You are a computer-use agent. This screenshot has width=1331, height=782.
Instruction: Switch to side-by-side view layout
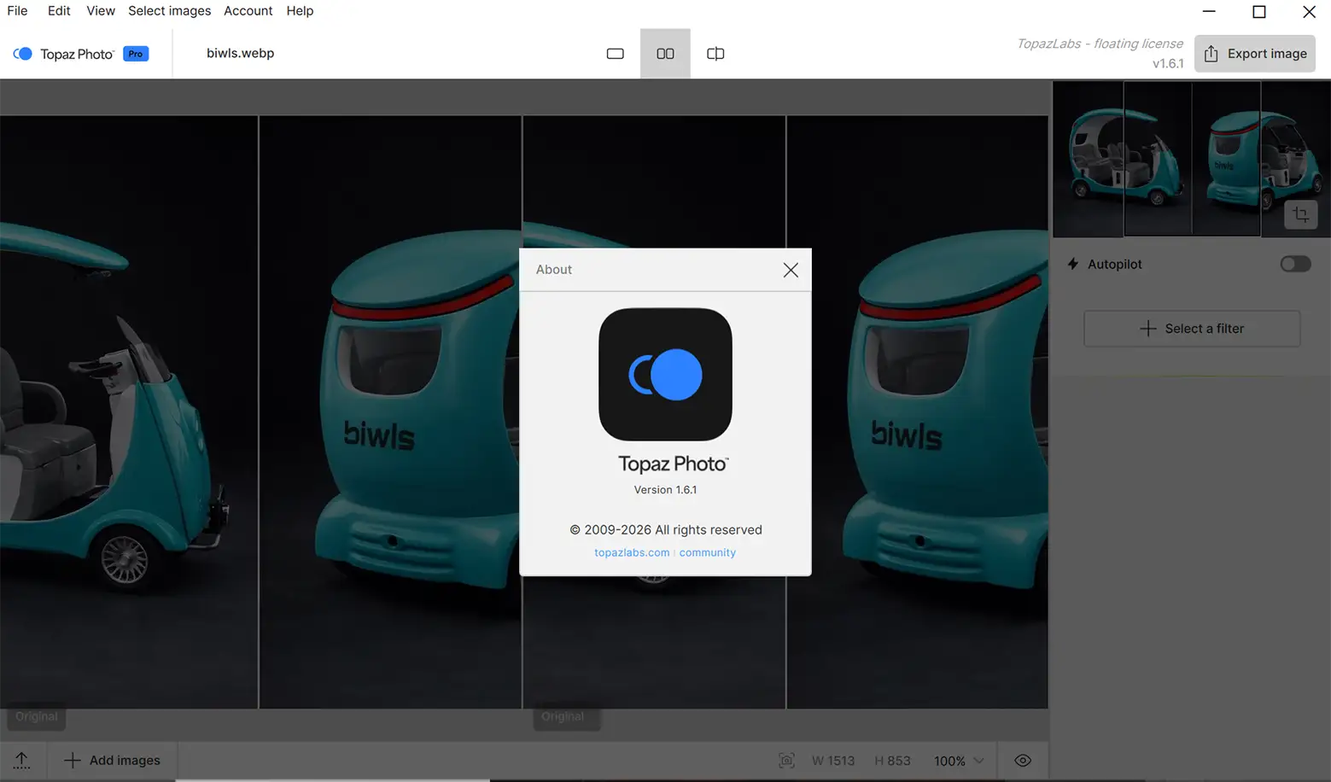tap(665, 54)
